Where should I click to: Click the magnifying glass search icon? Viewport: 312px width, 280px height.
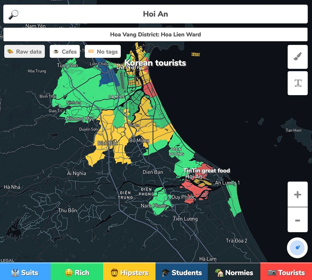[13, 14]
